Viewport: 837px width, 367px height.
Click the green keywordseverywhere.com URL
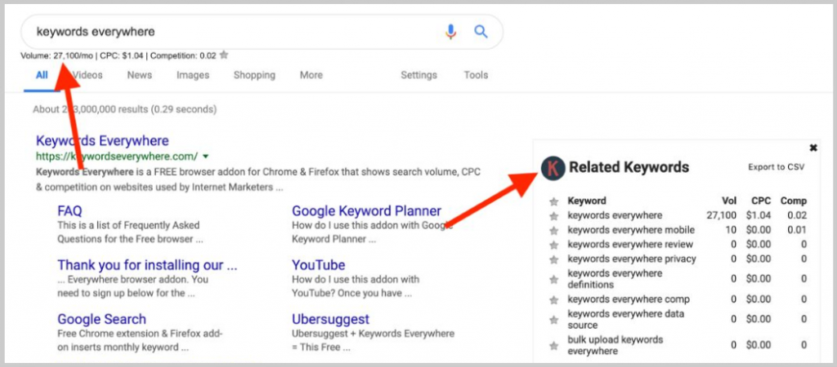tap(117, 157)
